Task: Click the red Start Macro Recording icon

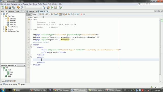Action: [x=81, y=14]
